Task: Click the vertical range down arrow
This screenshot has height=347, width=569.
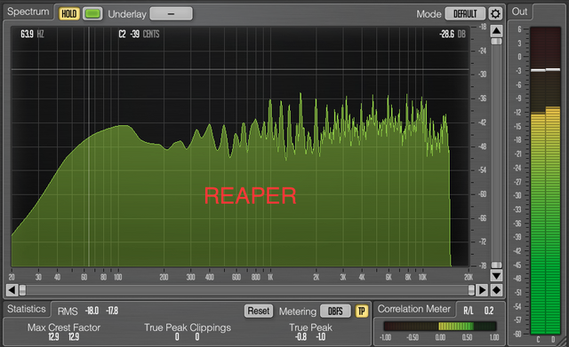Action: (x=496, y=276)
